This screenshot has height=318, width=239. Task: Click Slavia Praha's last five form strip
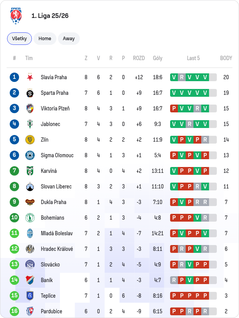[193, 77]
